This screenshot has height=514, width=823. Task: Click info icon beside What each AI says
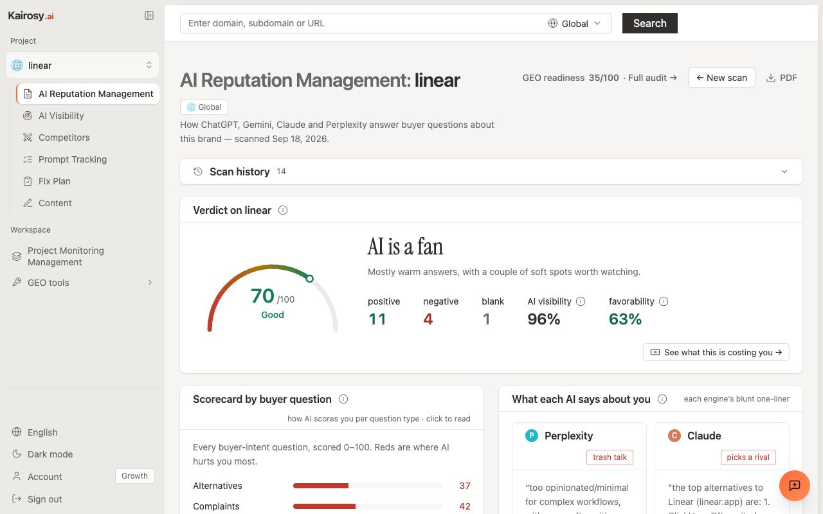click(x=662, y=399)
